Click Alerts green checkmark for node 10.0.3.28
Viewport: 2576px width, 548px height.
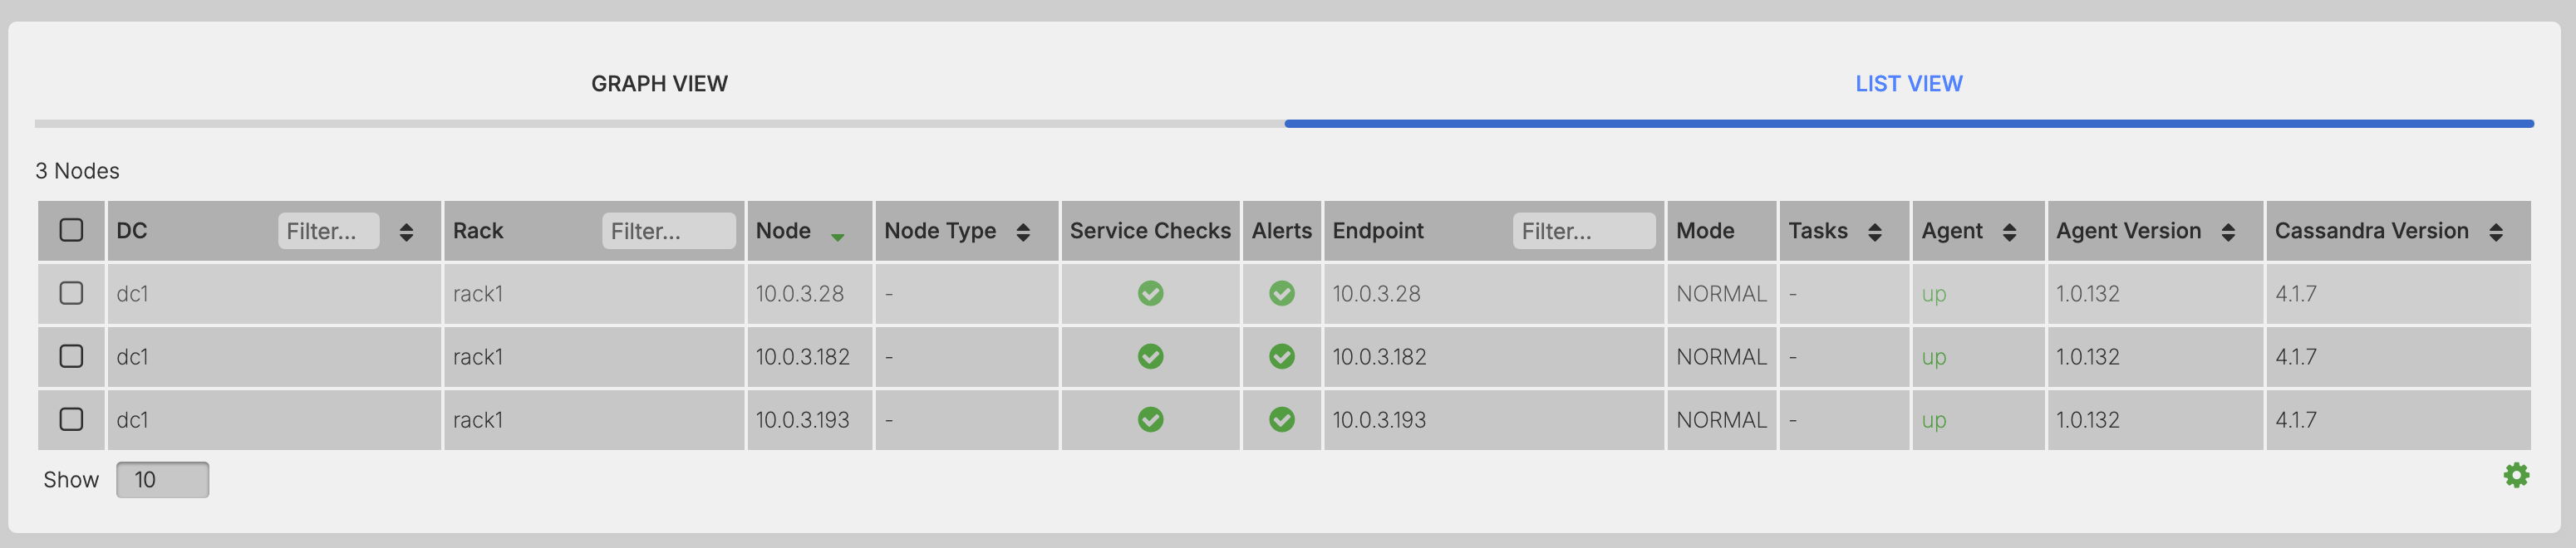(x=1281, y=293)
